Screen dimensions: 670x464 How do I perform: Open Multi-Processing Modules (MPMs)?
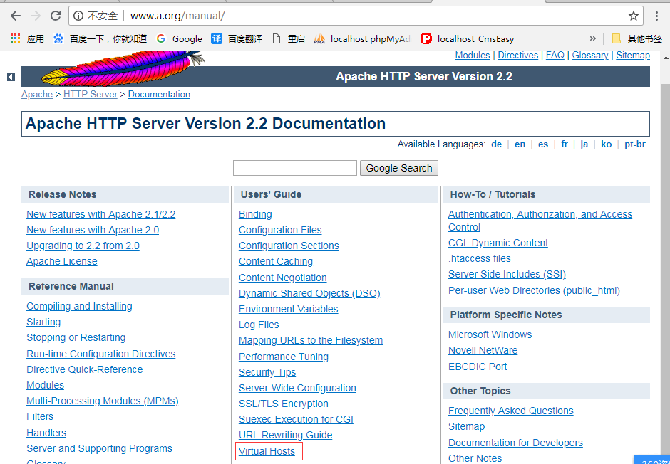point(103,401)
